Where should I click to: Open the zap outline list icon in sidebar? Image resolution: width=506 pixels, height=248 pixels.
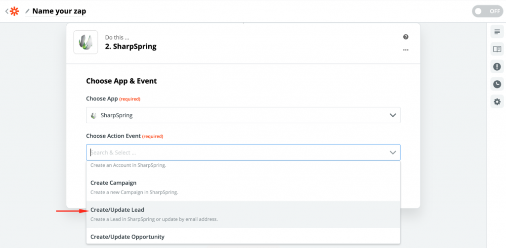tap(497, 32)
